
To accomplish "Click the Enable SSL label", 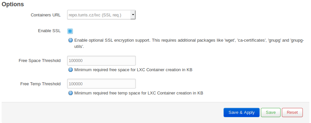I will tap(49, 31).
